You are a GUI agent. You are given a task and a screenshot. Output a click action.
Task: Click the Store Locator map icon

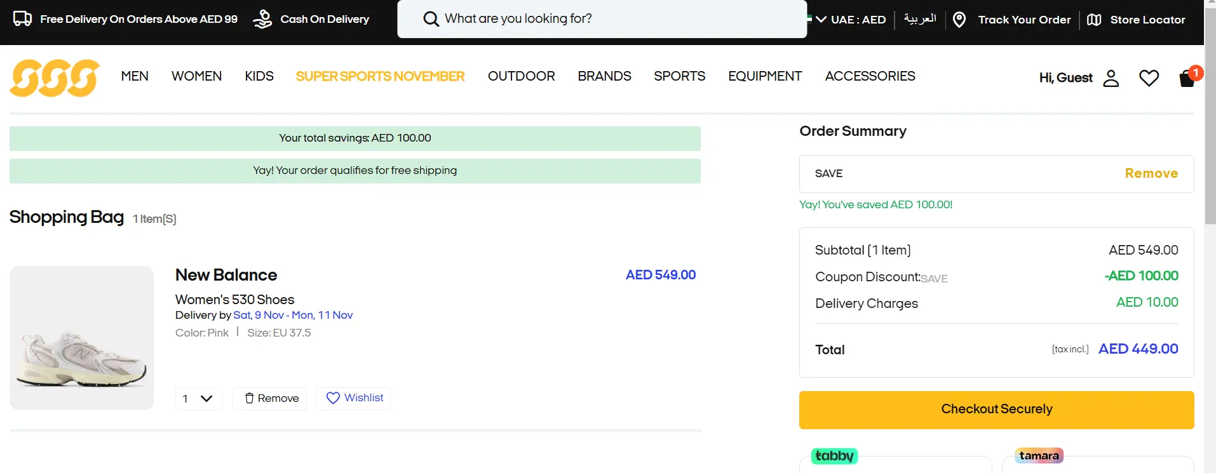(x=1093, y=20)
